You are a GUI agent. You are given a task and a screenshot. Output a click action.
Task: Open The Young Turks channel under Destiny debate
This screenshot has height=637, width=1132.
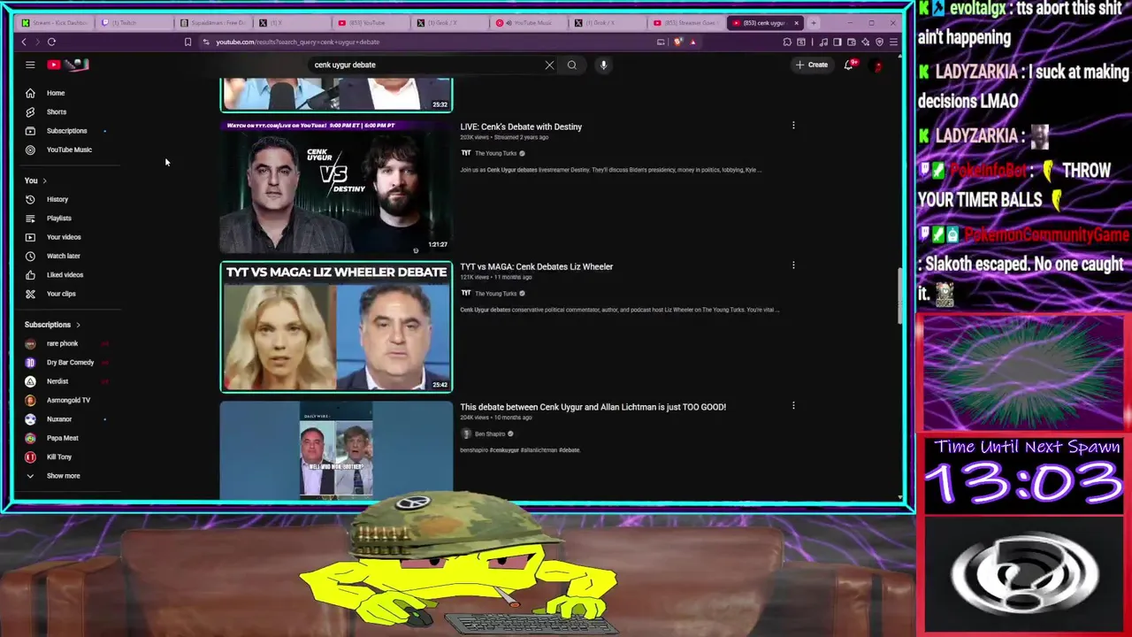pos(495,153)
